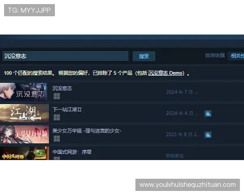Click 美少女万华镜 -理与迷宫的少女- title
Viewport: 244px width, 195px height.
tap(87, 131)
